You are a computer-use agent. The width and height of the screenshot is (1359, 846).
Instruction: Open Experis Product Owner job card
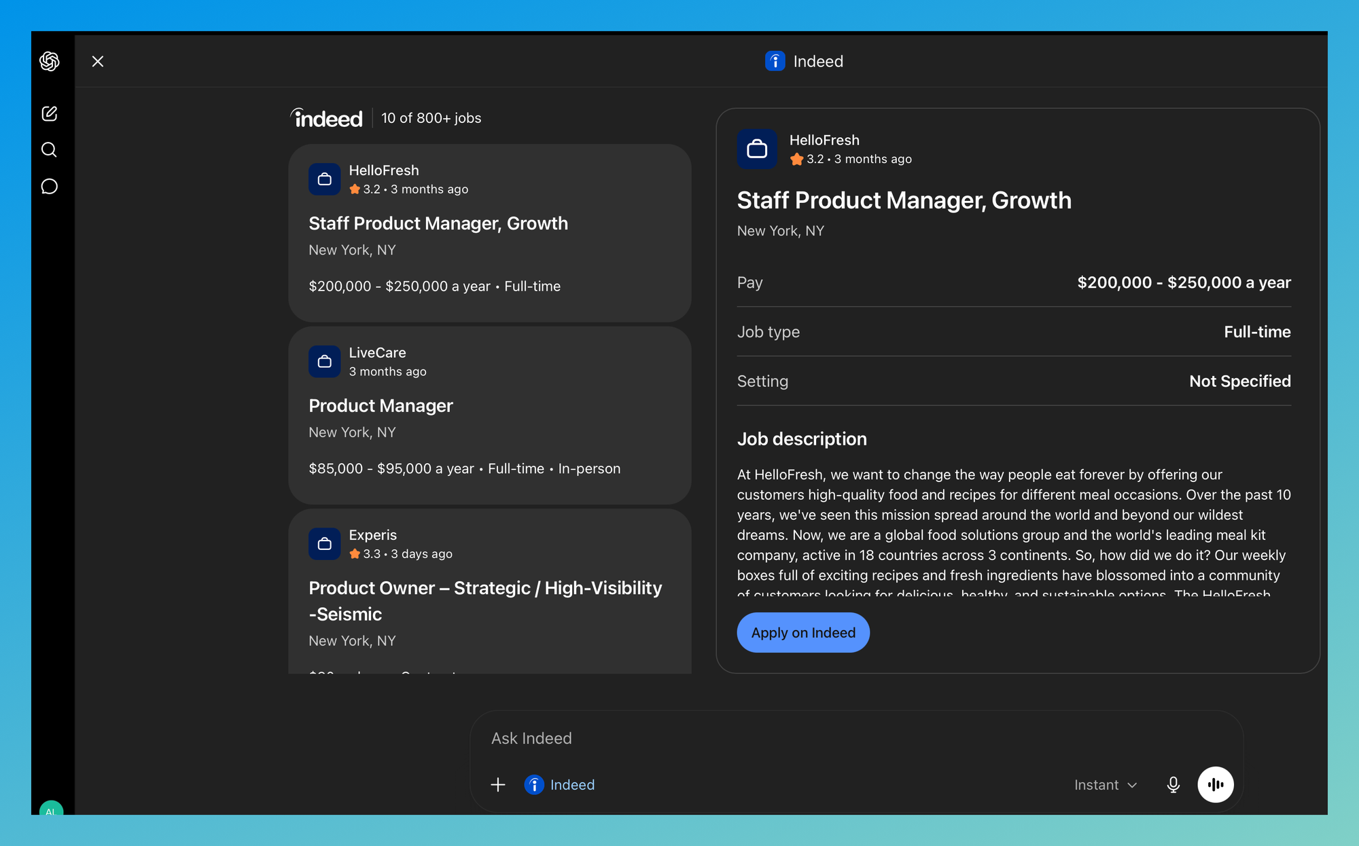pyautogui.click(x=490, y=591)
